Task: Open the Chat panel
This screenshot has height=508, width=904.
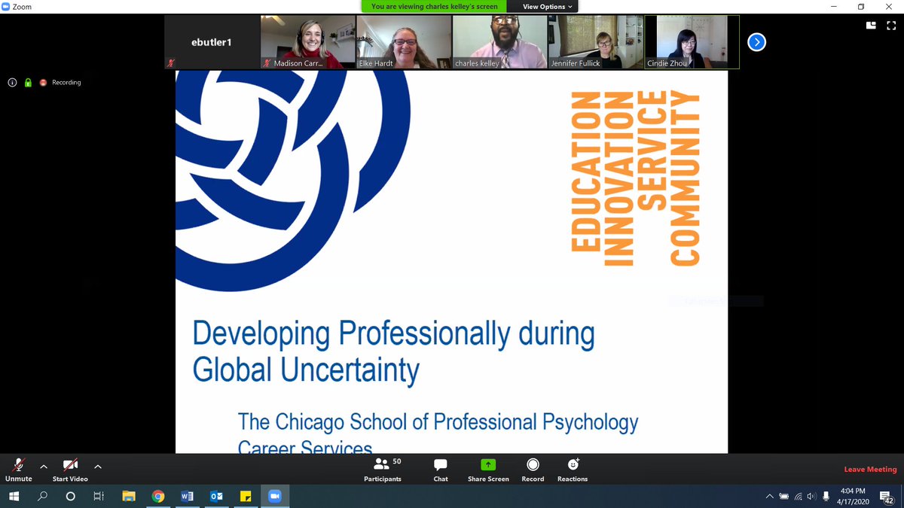Action: tap(441, 470)
